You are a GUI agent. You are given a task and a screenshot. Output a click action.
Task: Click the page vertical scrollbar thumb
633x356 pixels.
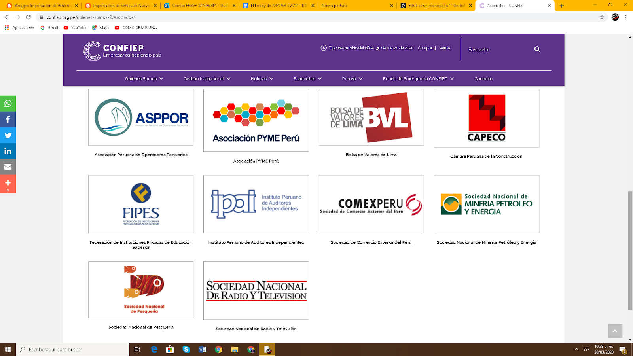(630, 251)
